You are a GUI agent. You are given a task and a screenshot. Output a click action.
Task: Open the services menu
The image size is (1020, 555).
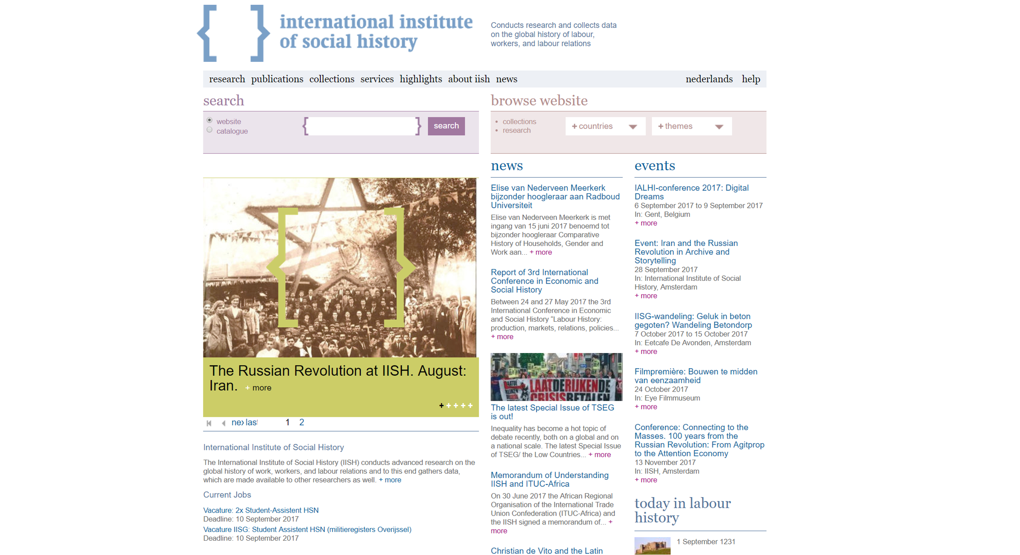[377, 79]
